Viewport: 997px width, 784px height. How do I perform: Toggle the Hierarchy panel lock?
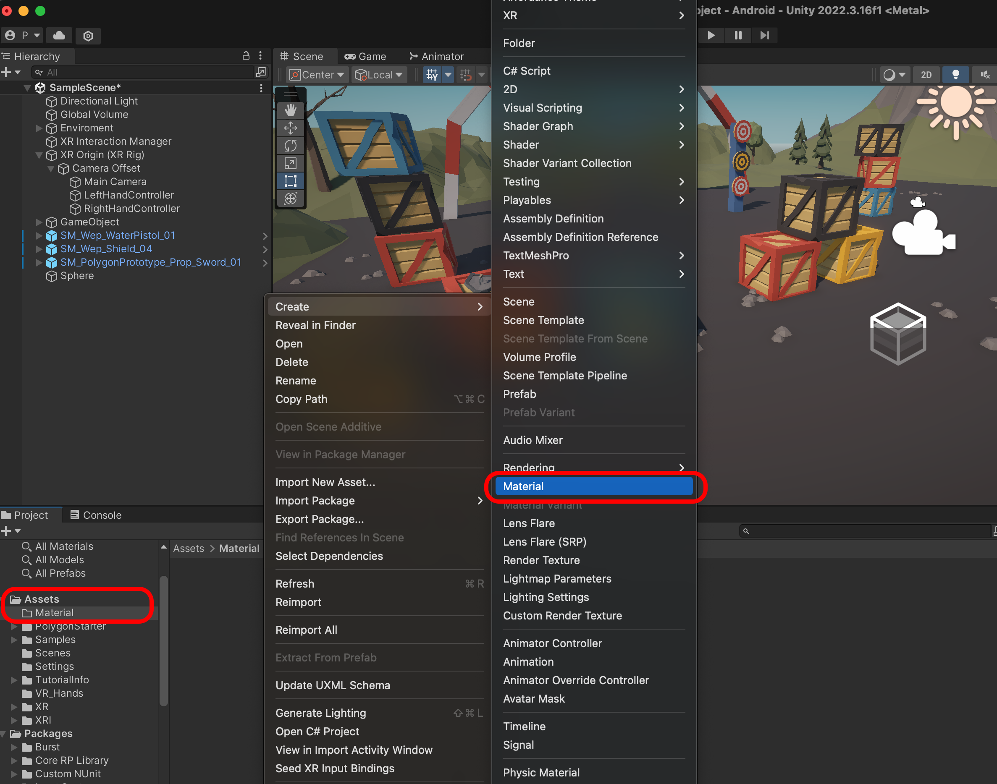click(246, 56)
